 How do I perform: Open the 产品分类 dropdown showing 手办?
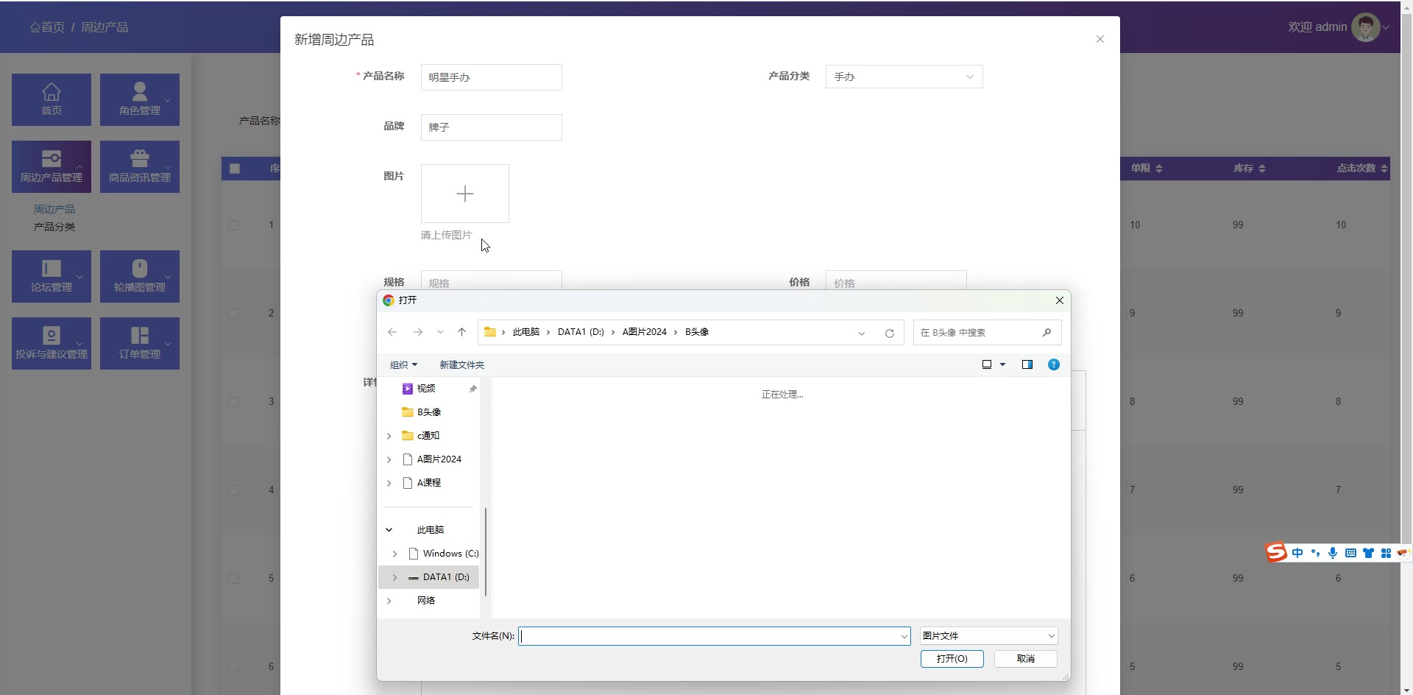(x=903, y=77)
